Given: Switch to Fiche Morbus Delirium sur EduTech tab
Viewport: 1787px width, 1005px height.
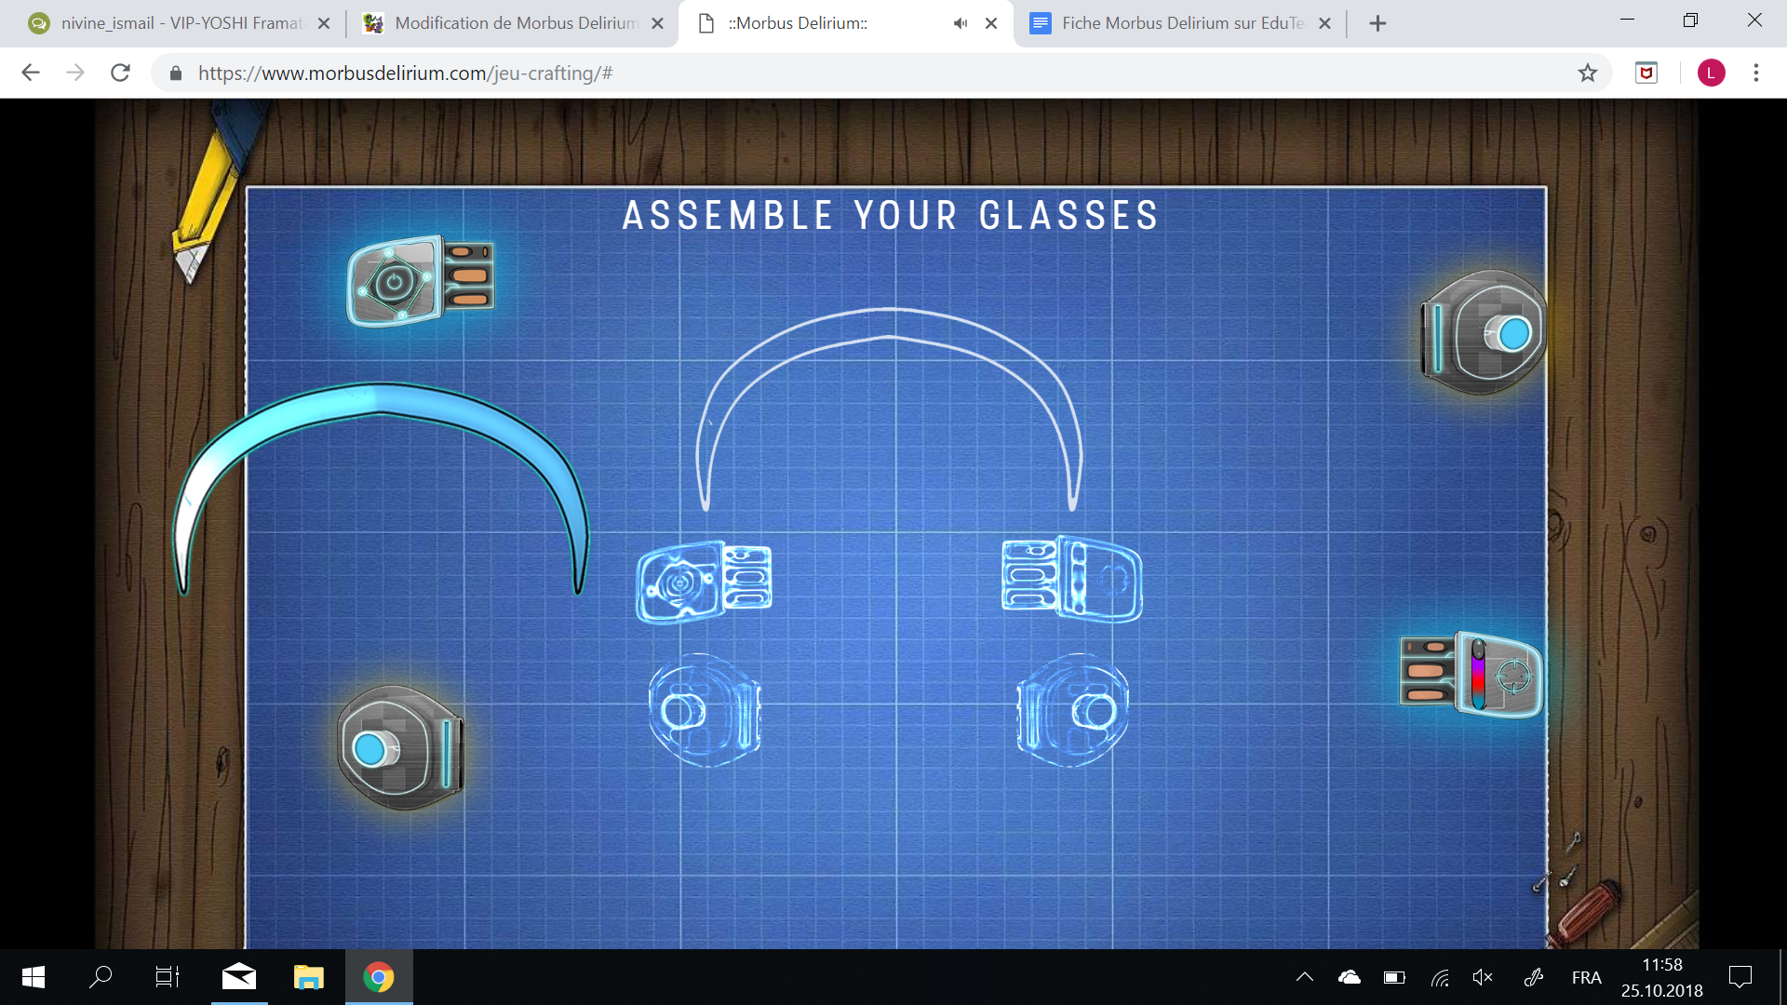Looking at the screenshot, I should tap(1182, 23).
